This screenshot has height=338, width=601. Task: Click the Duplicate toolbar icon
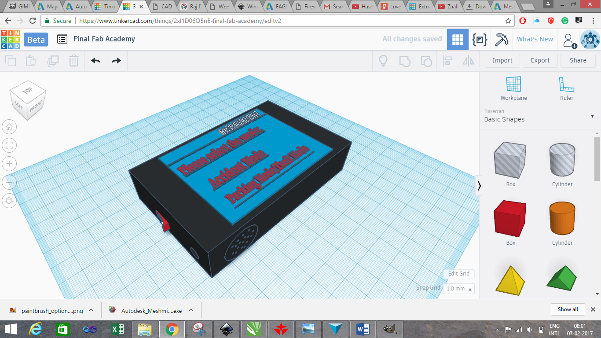coord(53,61)
